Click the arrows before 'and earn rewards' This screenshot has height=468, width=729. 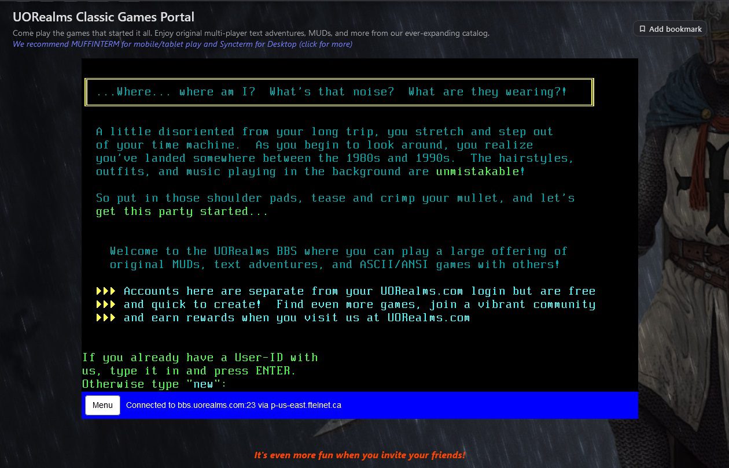click(x=106, y=318)
